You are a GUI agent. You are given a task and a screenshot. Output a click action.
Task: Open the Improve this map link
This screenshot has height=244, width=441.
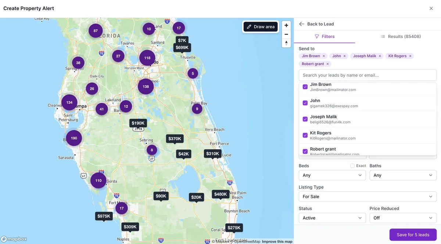(x=277, y=241)
